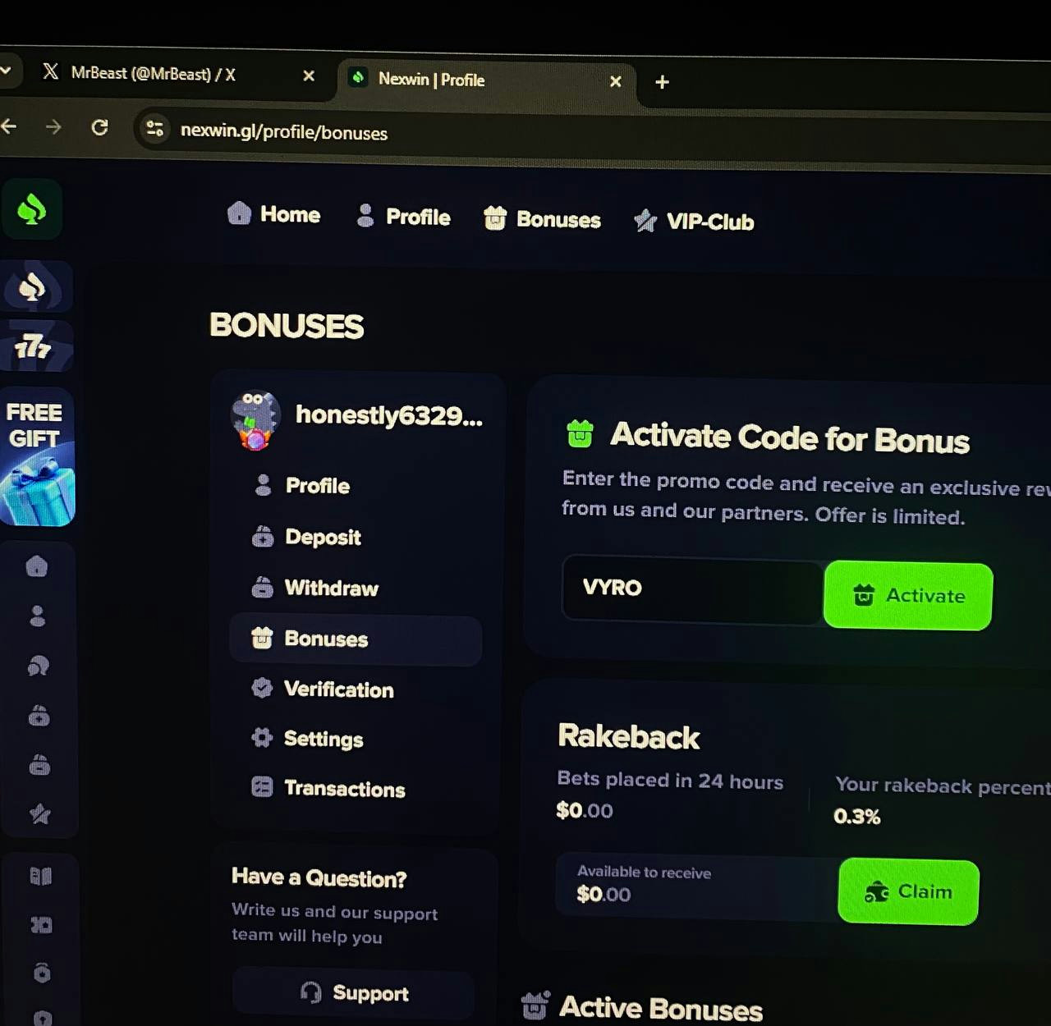
Task: Click the headset support icon in sidebar
Action: (x=38, y=666)
